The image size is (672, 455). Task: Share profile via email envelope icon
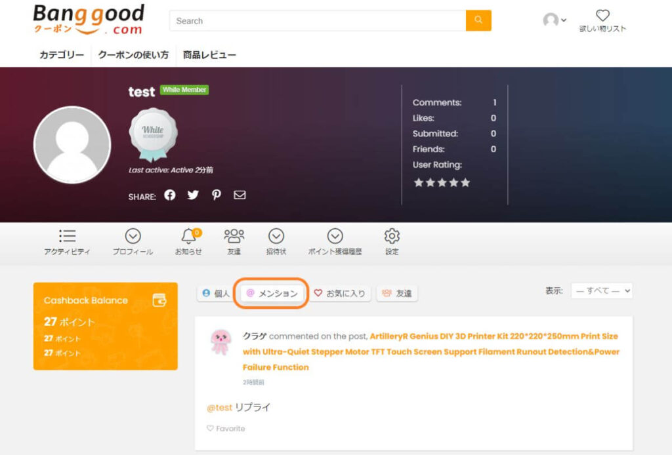click(240, 195)
